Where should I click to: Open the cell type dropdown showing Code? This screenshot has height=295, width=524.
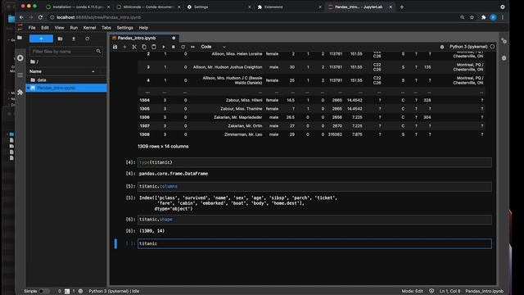pyautogui.click(x=214, y=47)
